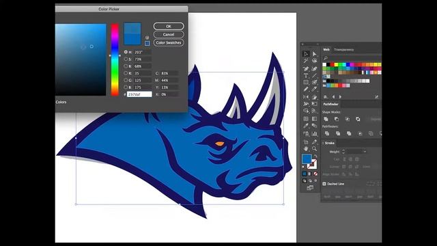Click the Divide pathfinder icon
Viewport: 437px width, 246px height.
327,134
